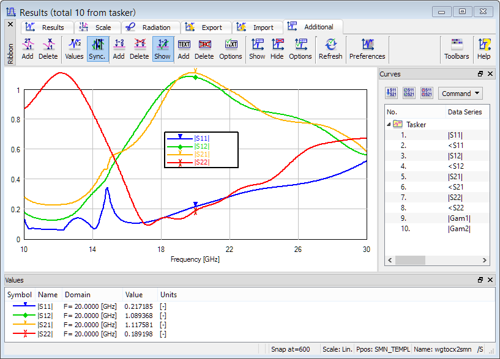Click the Add marker icon
Viewport: 500px width, 359px height.
pyautogui.click(x=28, y=49)
